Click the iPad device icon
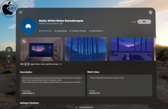Image resolution: width=168 pixels, height=109 pixels. click(25, 64)
